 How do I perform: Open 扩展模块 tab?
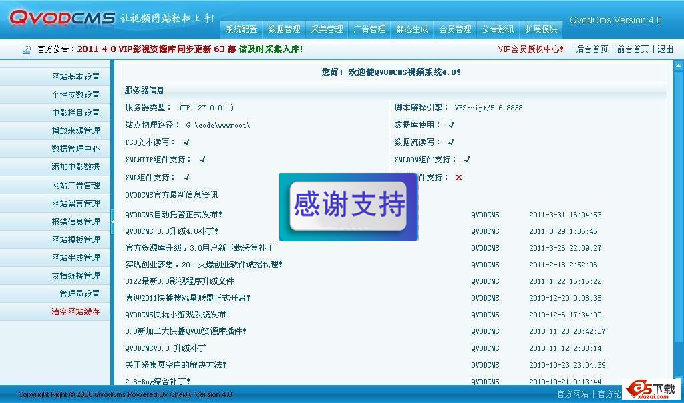tap(541, 29)
